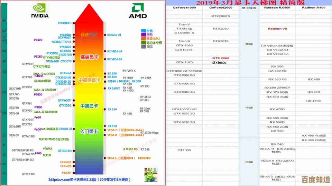The height and width of the screenshot is (186, 332).
Task: Click the orange HD610 label
Action: [x=66, y=173]
